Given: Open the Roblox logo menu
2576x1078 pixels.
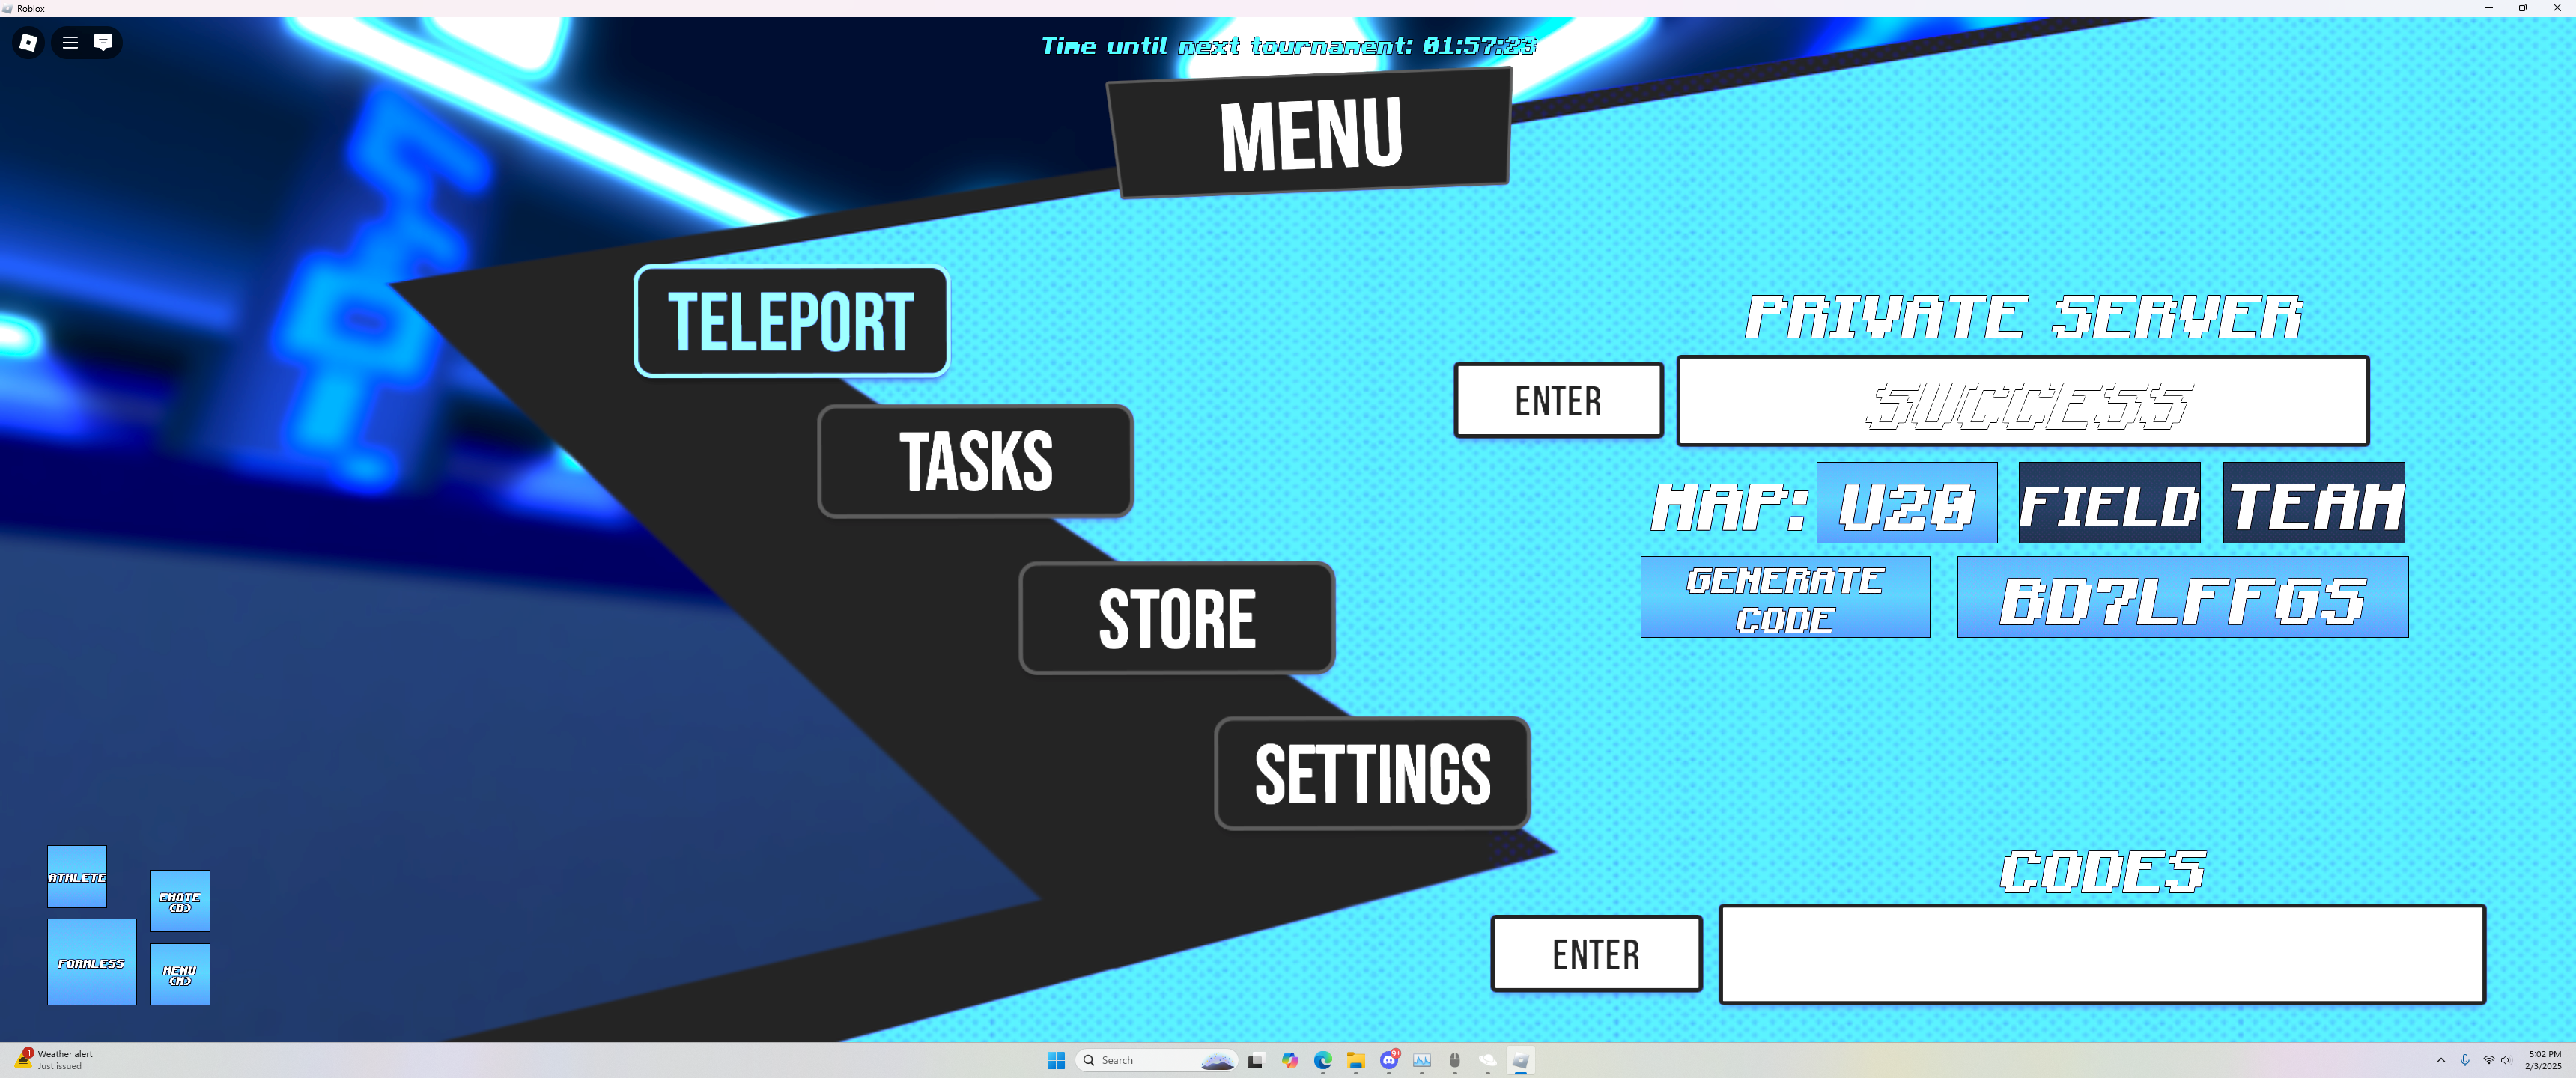Looking at the screenshot, I should (28, 42).
